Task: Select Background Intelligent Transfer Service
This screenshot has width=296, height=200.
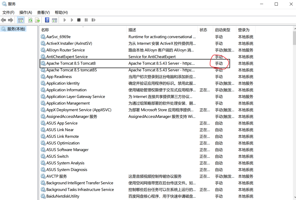Action: coord(80,183)
